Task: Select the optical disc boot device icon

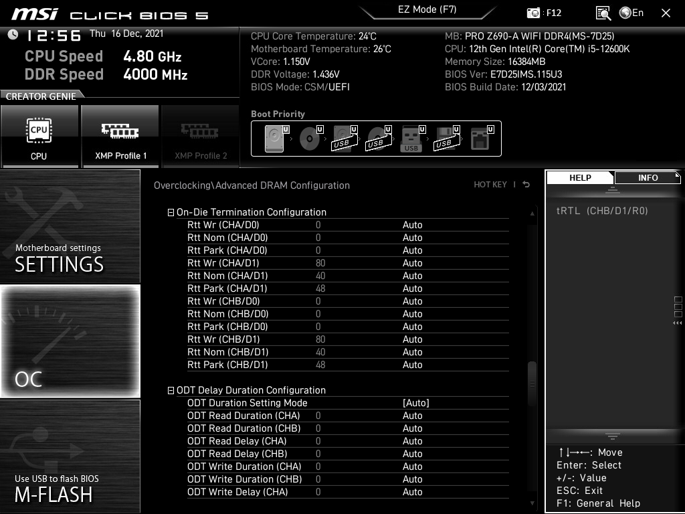Action: [x=311, y=139]
